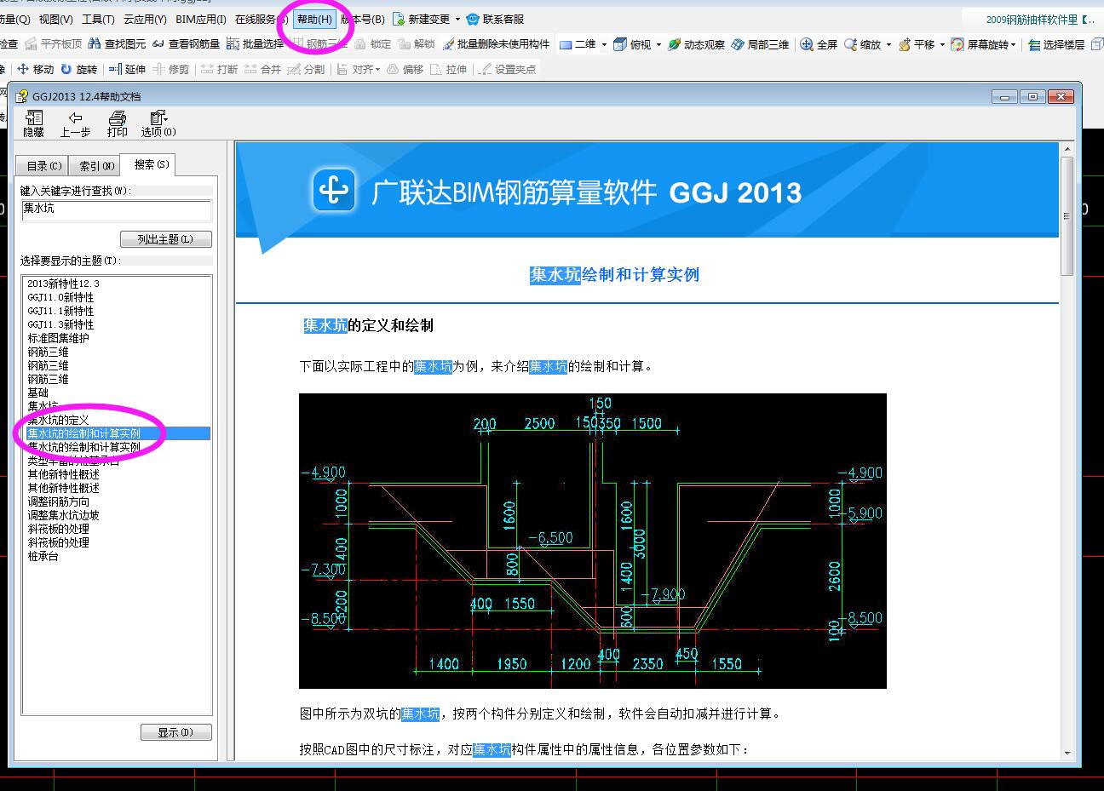Click the 列出主题(L) button
The image size is (1104, 791).
pyautogui.click(x=165, y=239)
